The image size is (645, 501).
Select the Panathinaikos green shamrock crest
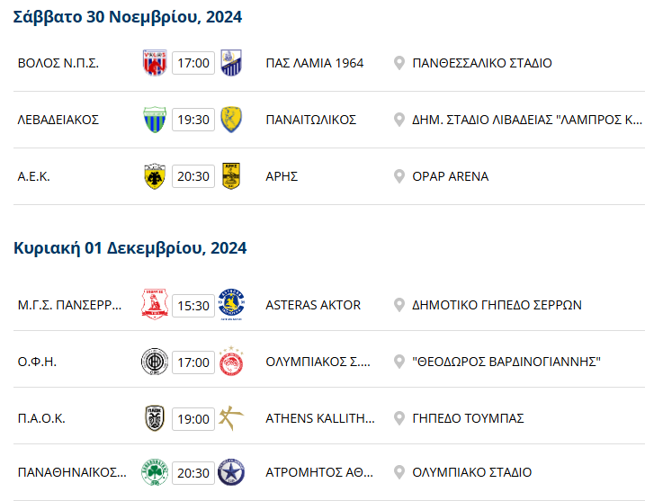point(155,472)
